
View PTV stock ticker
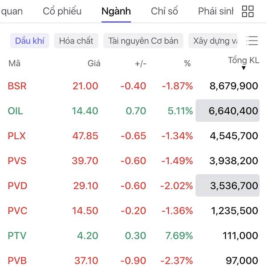coord(17,235)
